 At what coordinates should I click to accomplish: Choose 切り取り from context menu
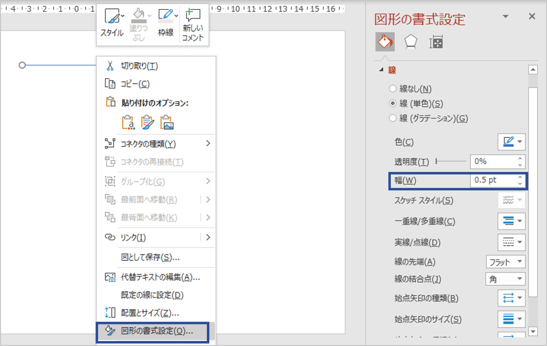coord(156,66)
